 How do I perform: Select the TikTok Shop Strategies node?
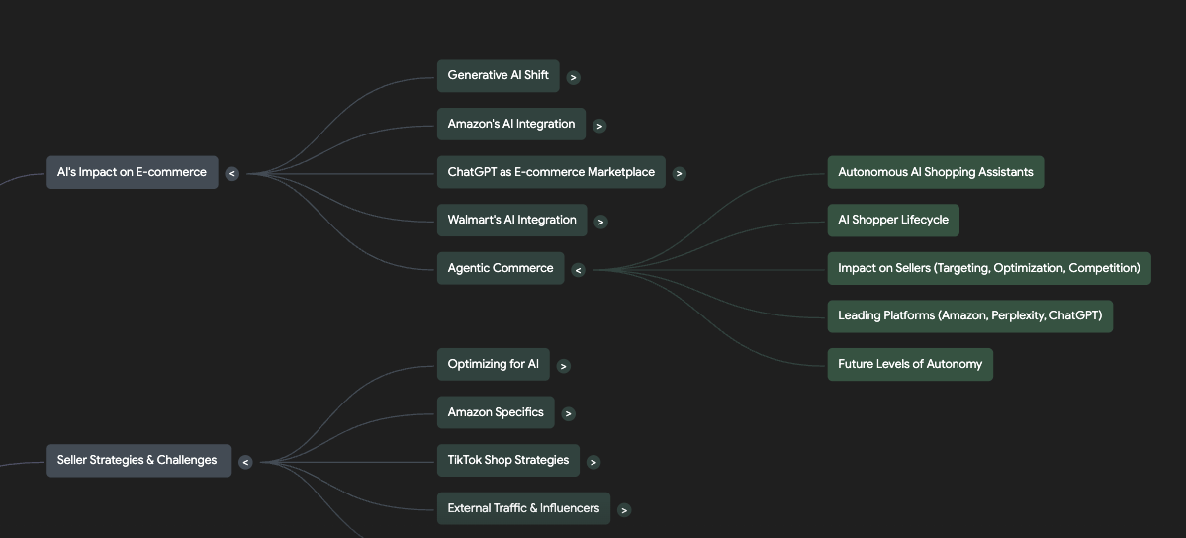[508, 461]
